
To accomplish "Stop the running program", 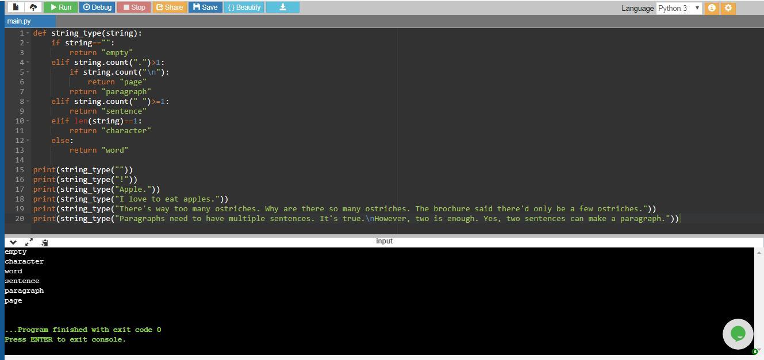I will 133,7.
